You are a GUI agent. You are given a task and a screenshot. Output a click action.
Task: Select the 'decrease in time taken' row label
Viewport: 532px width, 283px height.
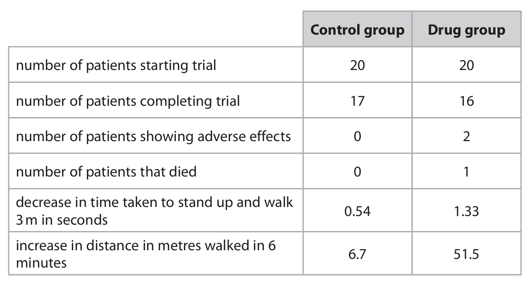(x=154, y=210)
